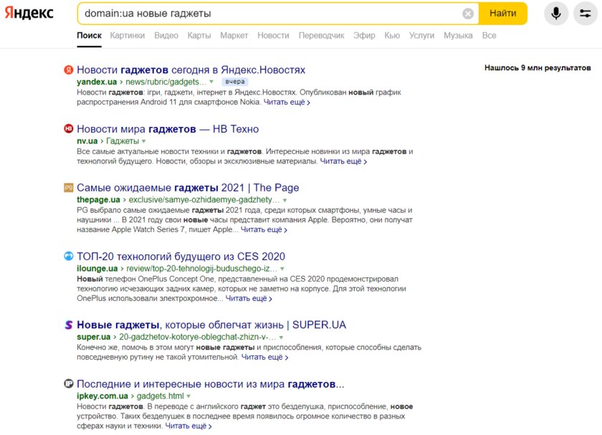Click the super.ua domain link

pyautogui.click(x=94, y=337)
